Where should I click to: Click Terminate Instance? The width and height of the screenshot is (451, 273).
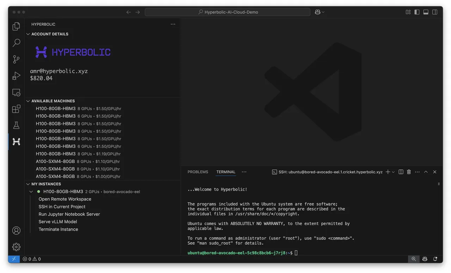coord(58,229)
